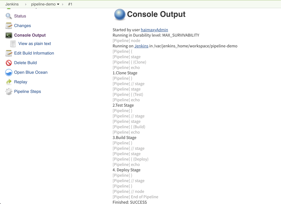Image resolution: width=281 pixels, height=204 pixels.
Task: Open the Pipeline Steps text link
Action: [x=27, y=91]
